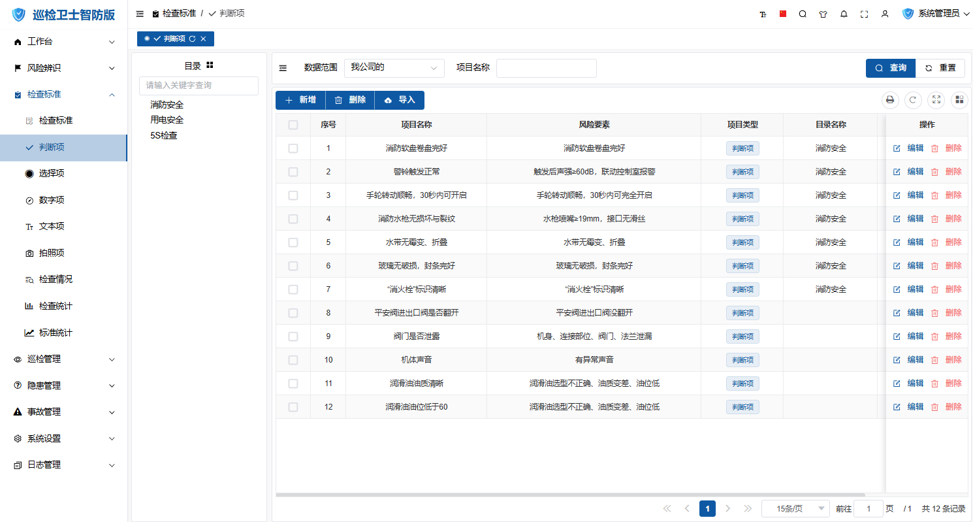
Task: Click the 新增 add button
Action: [x=300, y=100]
